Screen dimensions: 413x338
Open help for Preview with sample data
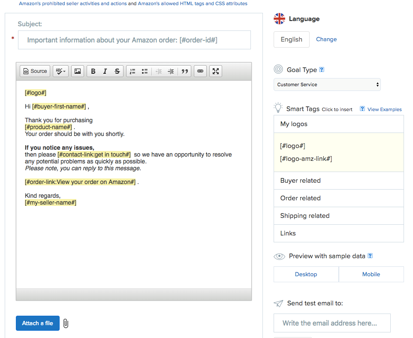[x=370, y=256]
